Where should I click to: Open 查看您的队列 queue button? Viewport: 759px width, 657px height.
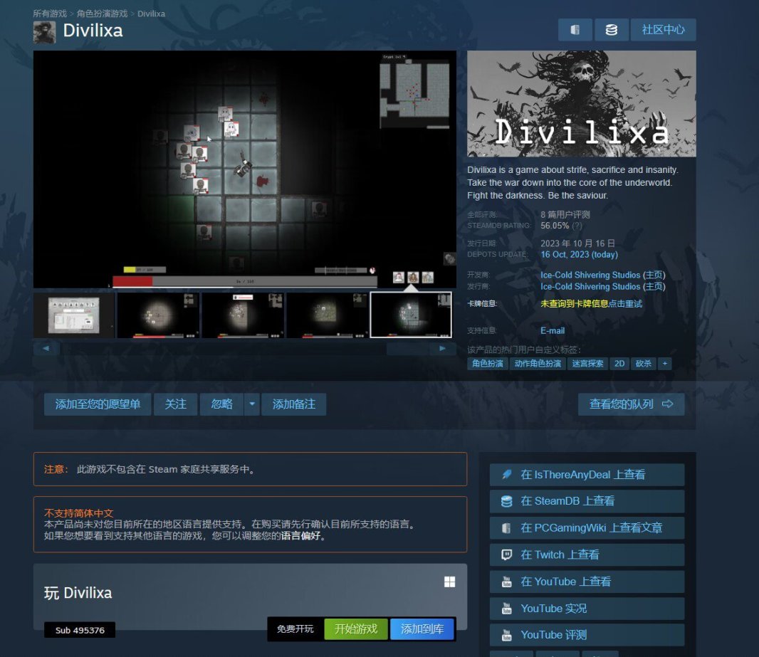632,404
